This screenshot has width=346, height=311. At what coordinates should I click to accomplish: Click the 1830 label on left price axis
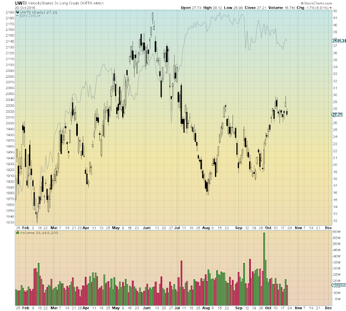[10, 222]
